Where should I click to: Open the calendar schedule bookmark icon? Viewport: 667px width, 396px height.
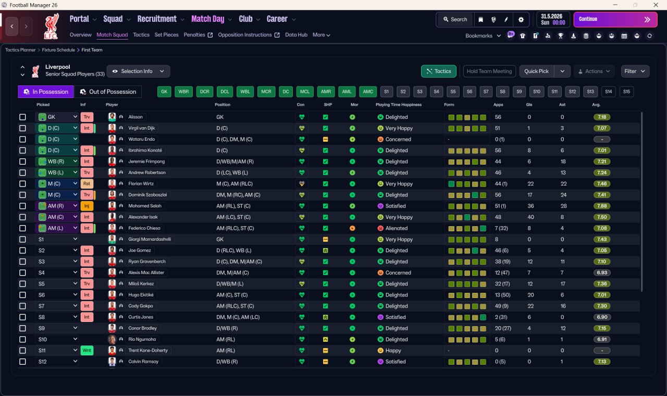624,36
